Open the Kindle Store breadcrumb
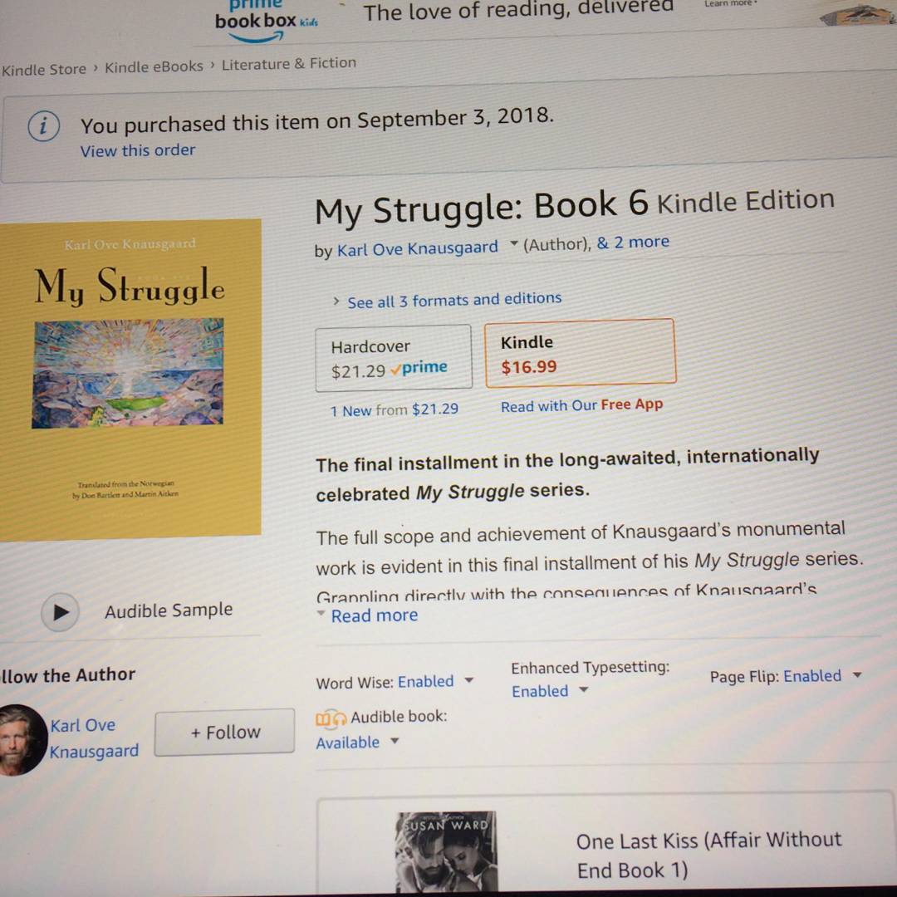The image size is (897, 897). click(43, 69)
